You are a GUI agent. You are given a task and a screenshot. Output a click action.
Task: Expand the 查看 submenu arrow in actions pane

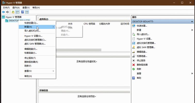pyautogui.click(x=192, y=73)
